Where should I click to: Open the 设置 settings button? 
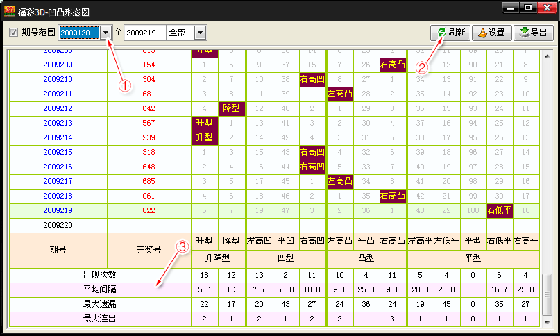[x=491, y=33]
